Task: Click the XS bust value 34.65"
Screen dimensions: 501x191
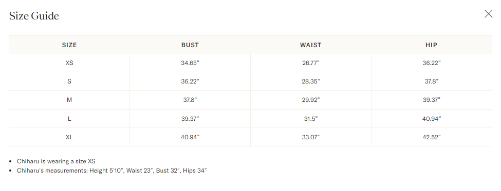Action: (x=190, y=63)
